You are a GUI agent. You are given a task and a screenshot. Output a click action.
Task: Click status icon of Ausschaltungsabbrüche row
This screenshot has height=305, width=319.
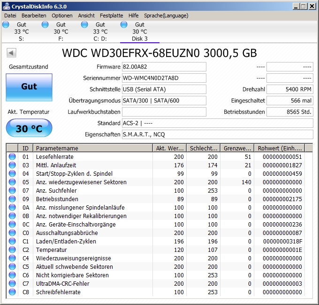coord(12,233)
